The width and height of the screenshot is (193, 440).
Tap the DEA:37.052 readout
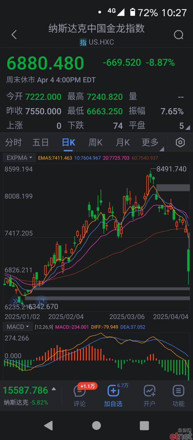133,327
